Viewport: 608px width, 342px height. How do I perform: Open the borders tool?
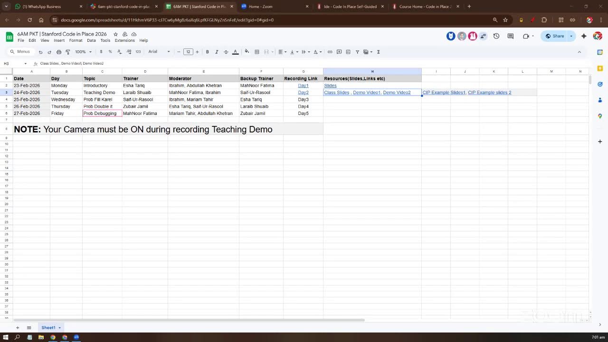click(x=257, y=52)
